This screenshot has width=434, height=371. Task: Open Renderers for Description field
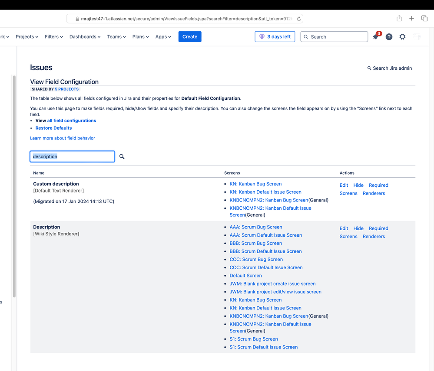click(374, 237)
